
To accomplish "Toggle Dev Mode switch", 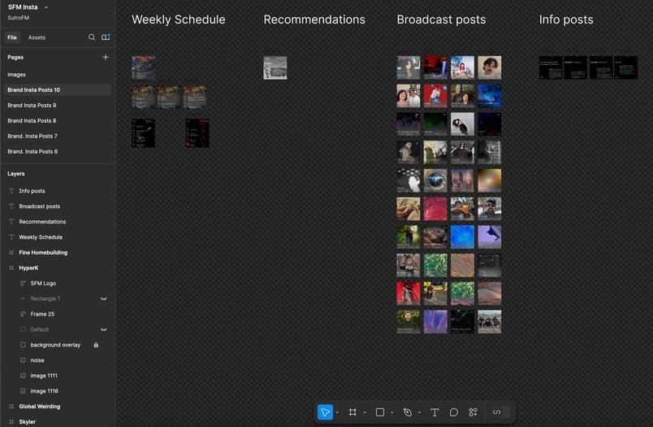I will tap(500, 412).
